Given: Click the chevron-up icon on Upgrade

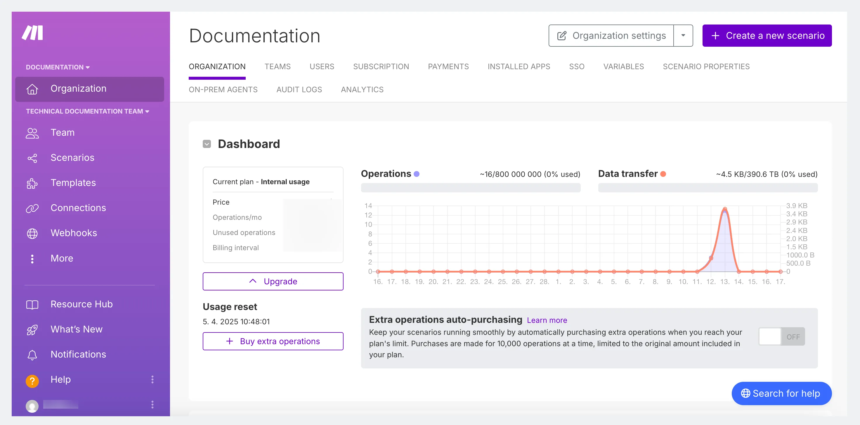Looking at the screenshot, I should click(x=253, y=281).
